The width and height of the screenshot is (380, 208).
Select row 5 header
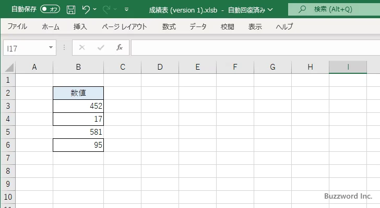tap(8, 132)
